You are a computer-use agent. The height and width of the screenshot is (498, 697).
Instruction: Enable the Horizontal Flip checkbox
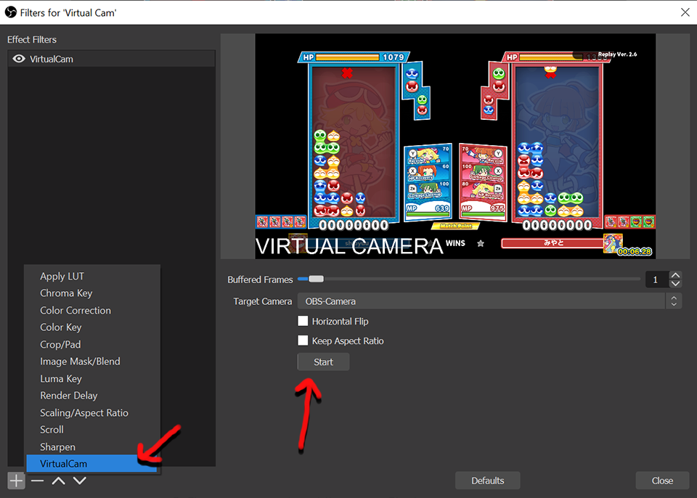click(x=303, y=321)
